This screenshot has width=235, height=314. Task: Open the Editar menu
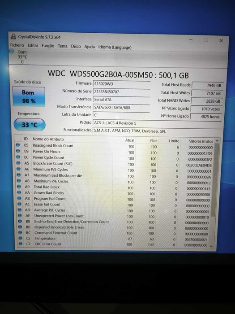point(33,45)
